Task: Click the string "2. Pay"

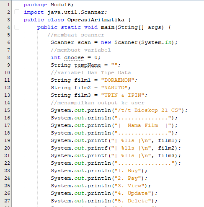Action: pyautogui.click(x=128, y=178)
